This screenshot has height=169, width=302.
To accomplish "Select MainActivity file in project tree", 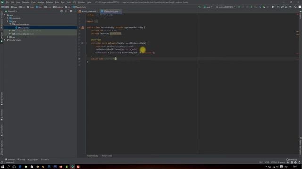I will tap(23, 28).
